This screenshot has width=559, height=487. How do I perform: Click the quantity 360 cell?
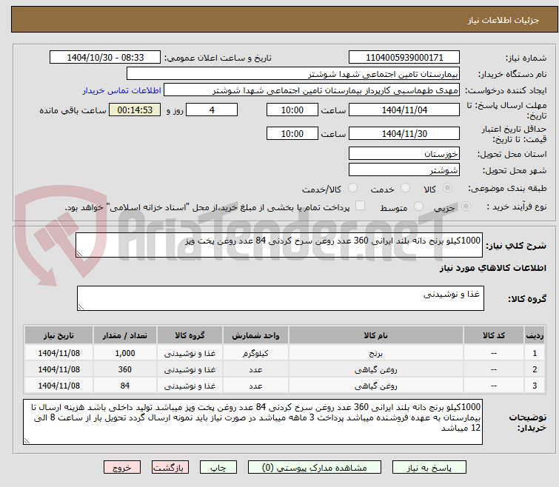(x=125, y=369)
